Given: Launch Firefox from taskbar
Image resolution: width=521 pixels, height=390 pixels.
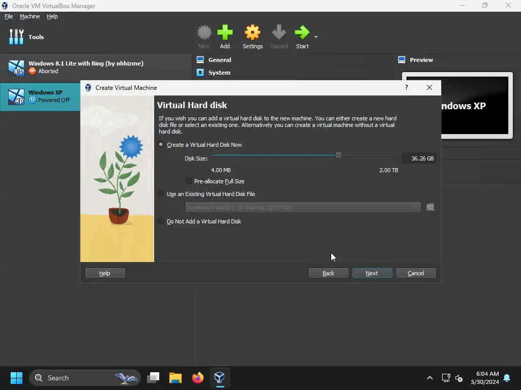Looking at the screenshot, I should (x=198, y=378).
